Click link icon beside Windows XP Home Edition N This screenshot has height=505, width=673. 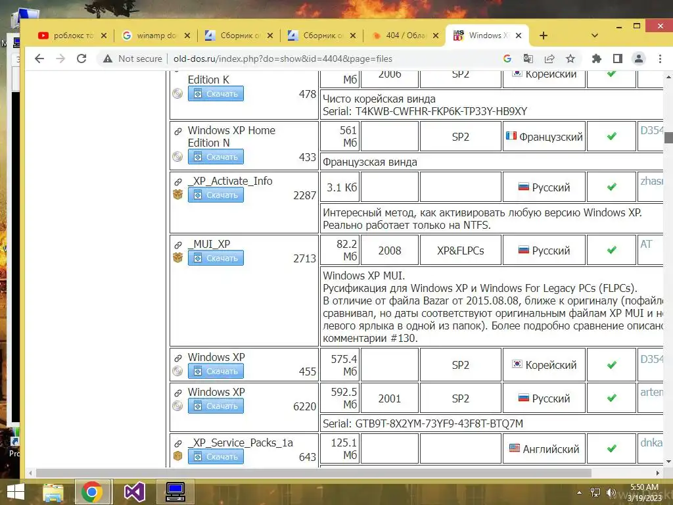pyautogui.click(x=177, y=132)
